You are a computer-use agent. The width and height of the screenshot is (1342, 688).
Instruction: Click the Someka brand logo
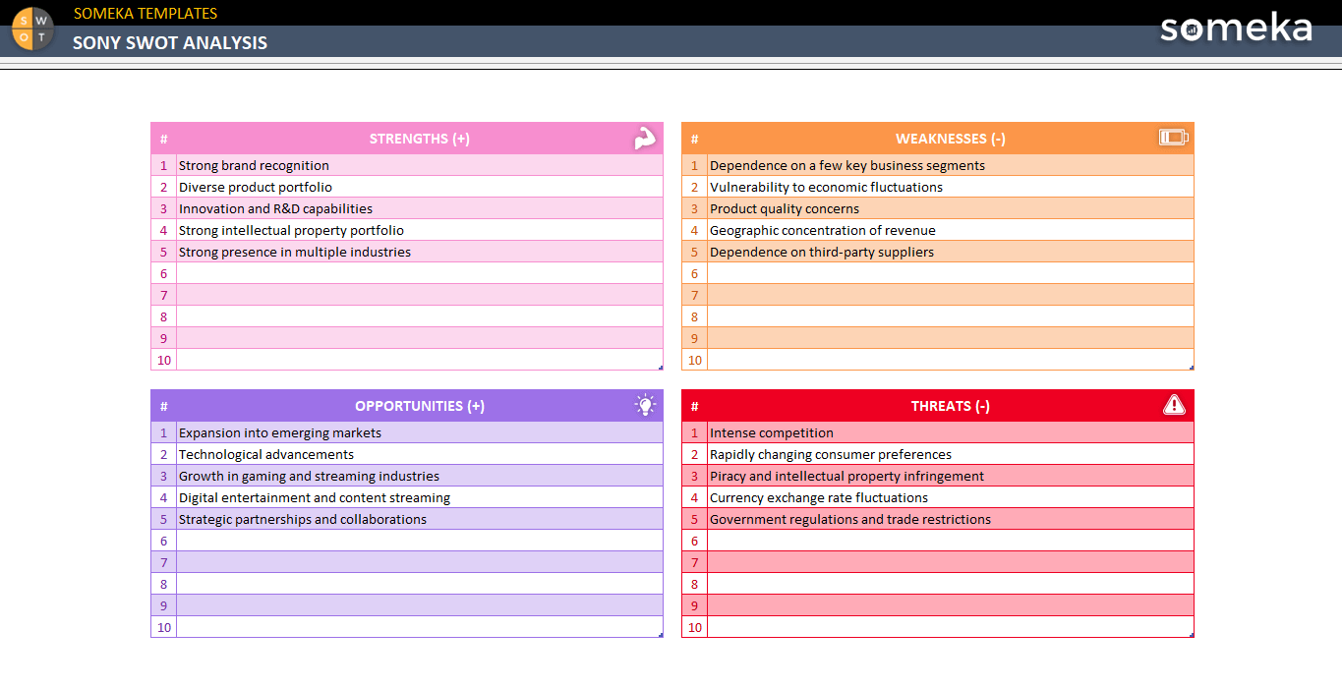[x=1236, y=28]
